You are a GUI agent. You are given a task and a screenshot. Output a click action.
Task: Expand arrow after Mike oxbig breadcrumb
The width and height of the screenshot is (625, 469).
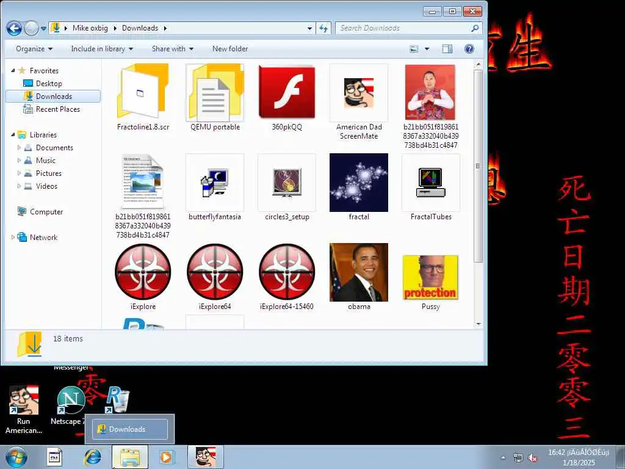[x=115, y=28]
